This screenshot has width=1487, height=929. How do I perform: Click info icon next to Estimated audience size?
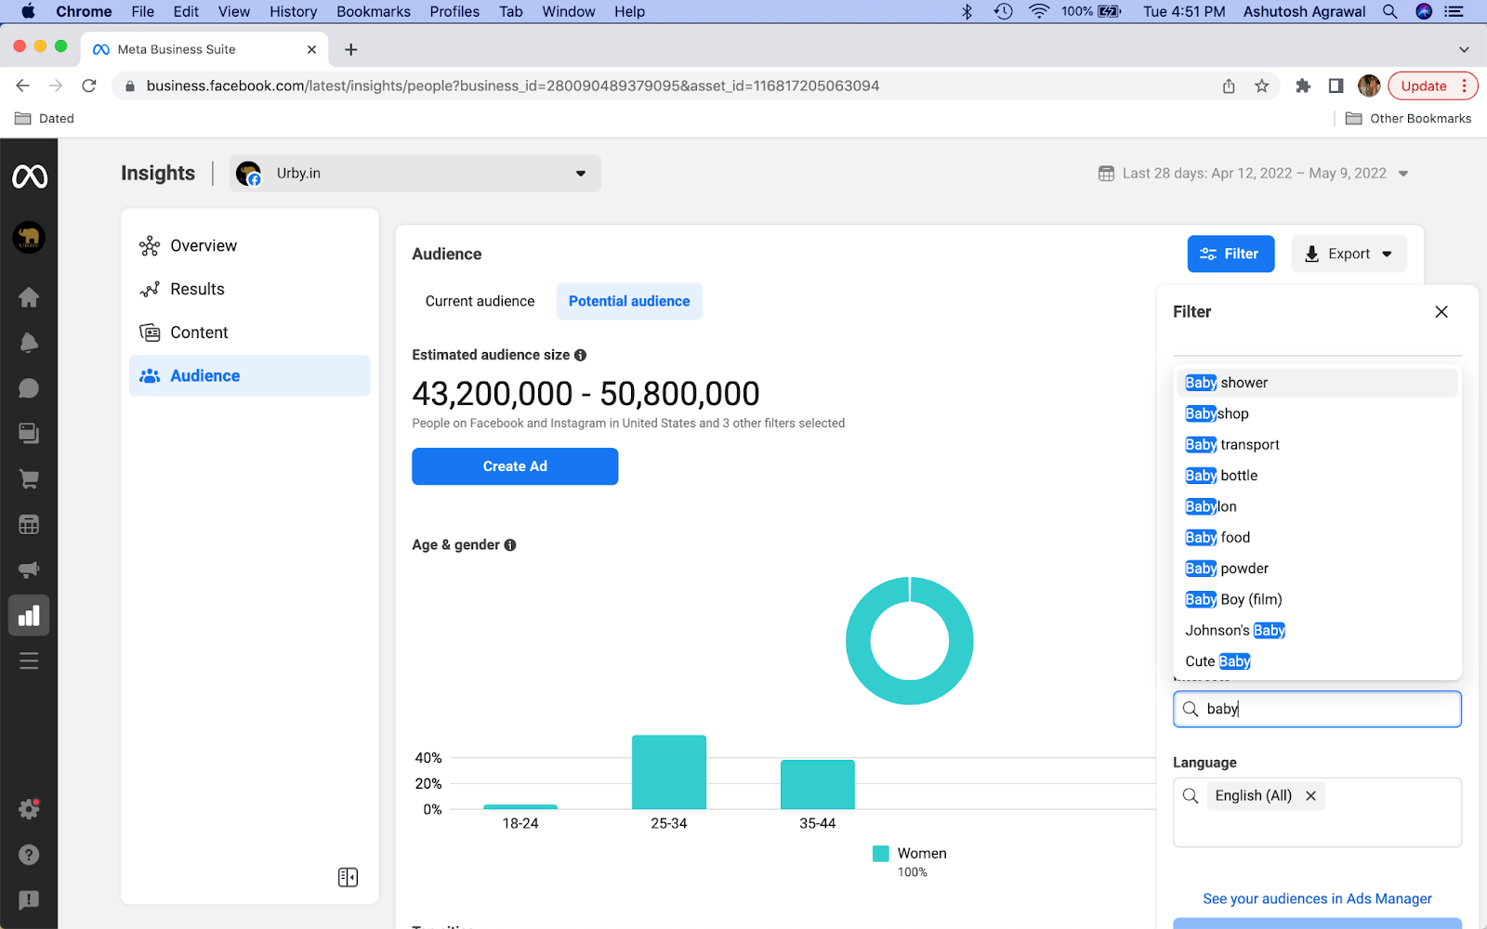[580, 355]
